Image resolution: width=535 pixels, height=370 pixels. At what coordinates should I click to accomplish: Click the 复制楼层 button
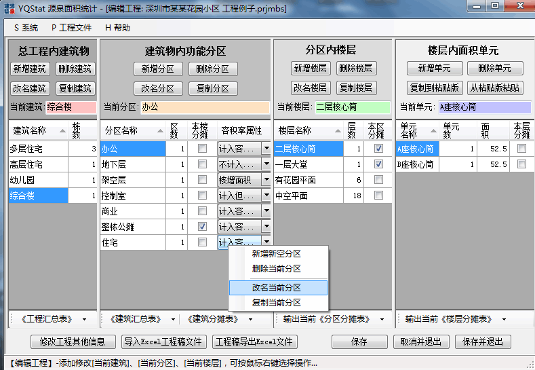tap(356, 88)
